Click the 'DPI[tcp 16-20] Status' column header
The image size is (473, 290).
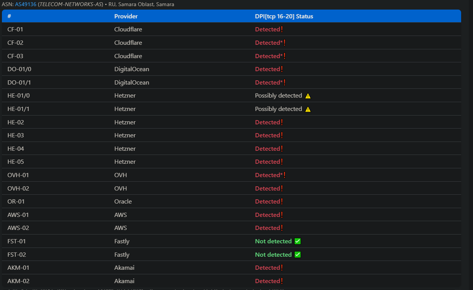tap(284, 16)
